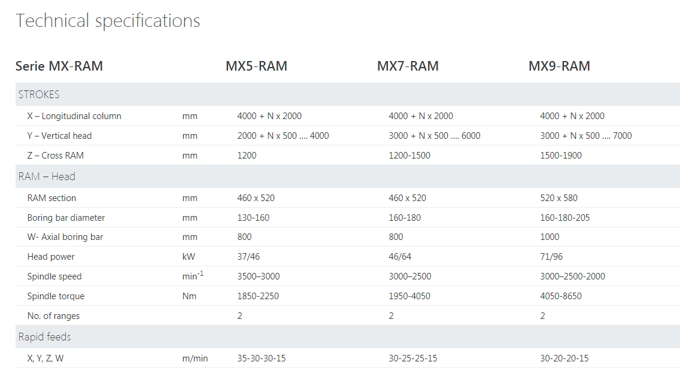The height and width of the screenshot is (377, 692).
Task: Click the Z stroke value '1200-1500'
Action: (x=409, y=156)
